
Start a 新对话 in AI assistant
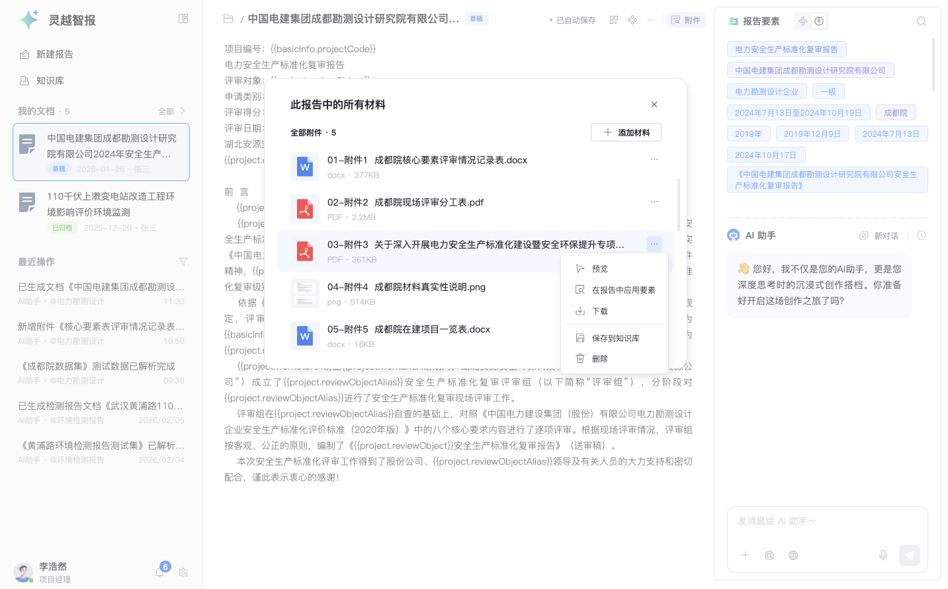(x=879, y=235)
